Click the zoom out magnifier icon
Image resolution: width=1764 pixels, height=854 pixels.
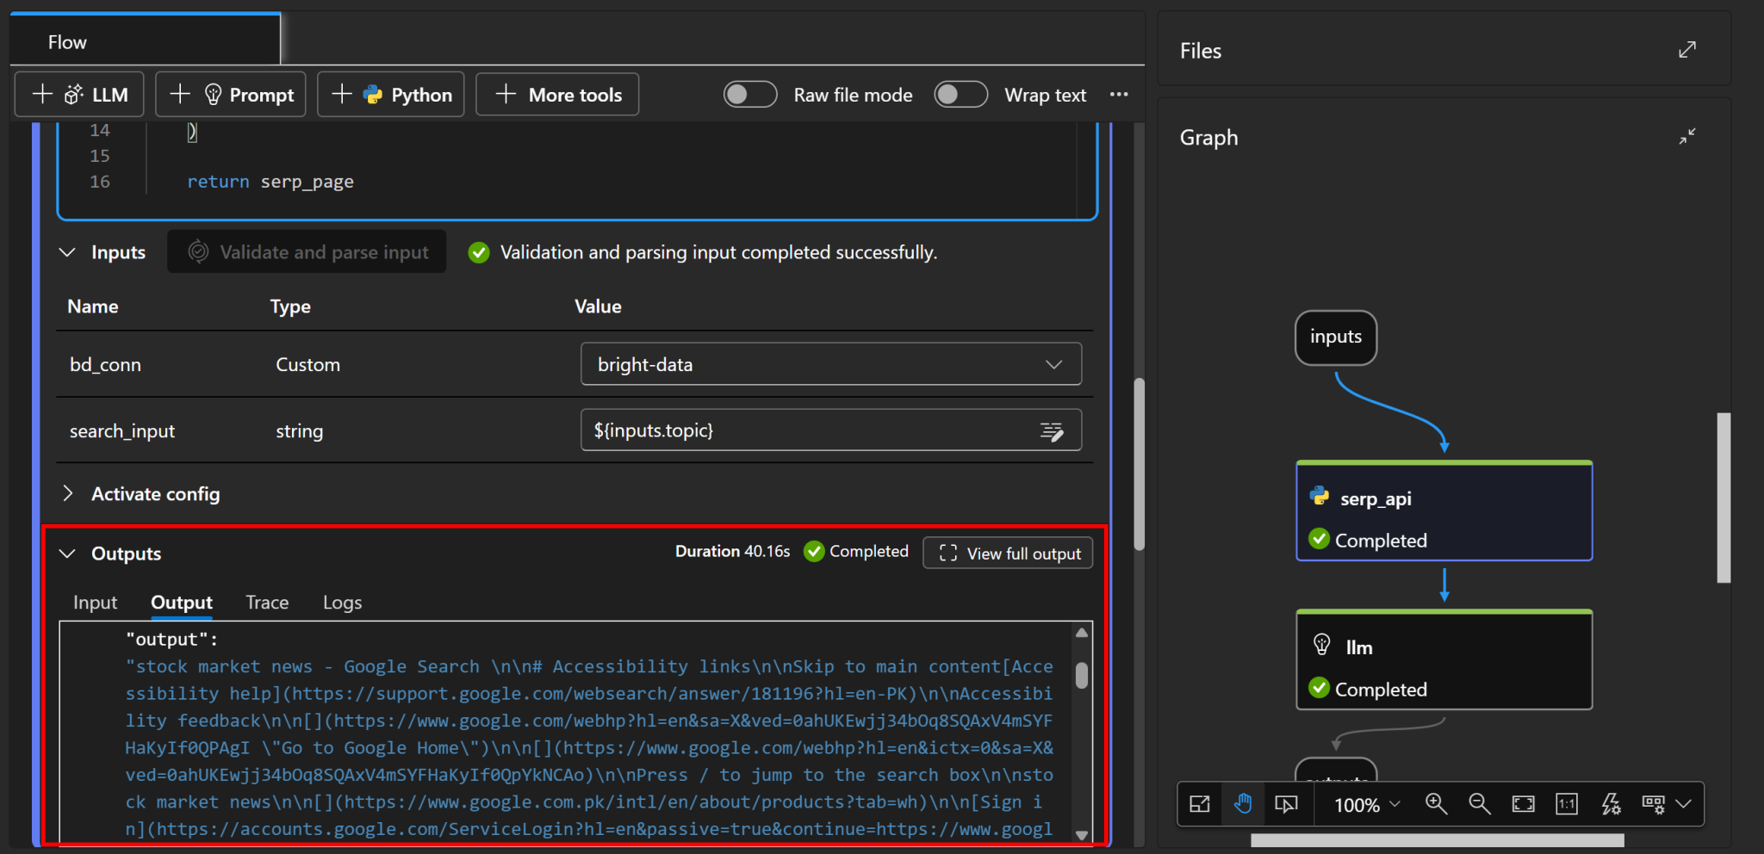click(x=1479, y=804)
